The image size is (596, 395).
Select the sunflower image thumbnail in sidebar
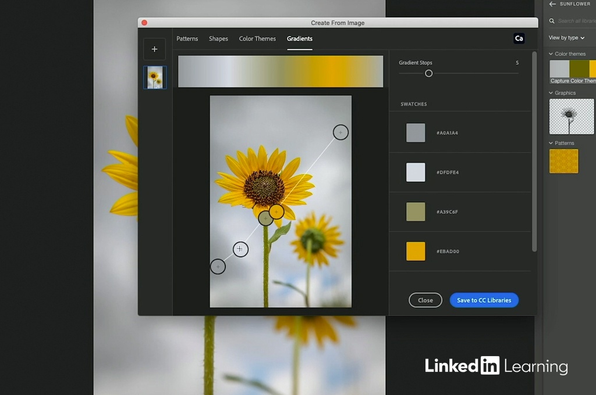point(155,77)
